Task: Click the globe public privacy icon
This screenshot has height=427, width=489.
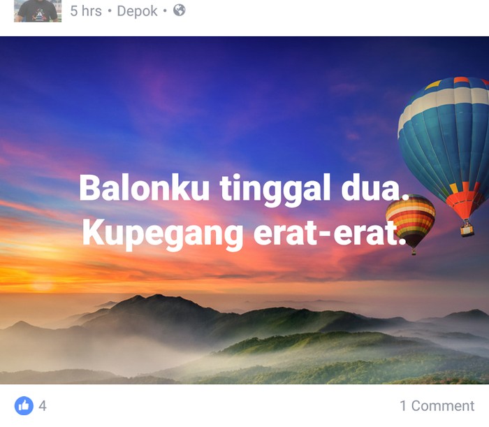Action: tap(180, 10)
